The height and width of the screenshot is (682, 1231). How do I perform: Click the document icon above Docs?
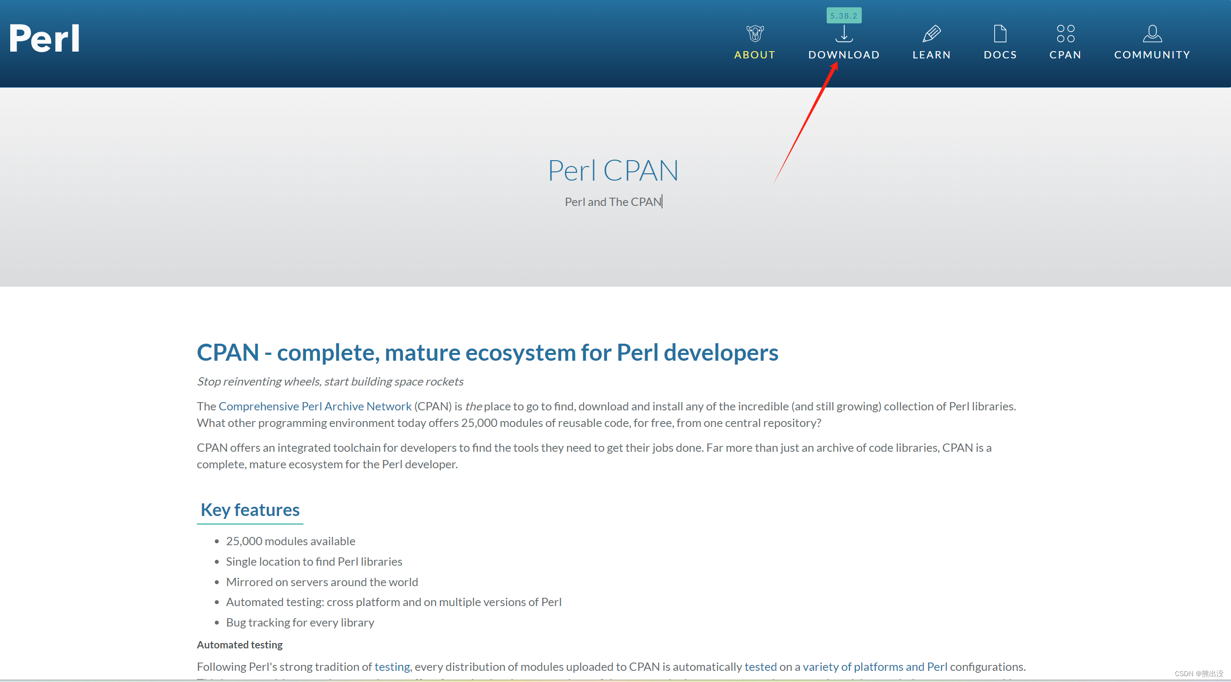[1000, 34]
